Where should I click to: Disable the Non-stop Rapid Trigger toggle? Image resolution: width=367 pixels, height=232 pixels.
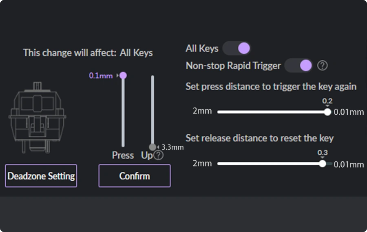[x=298, y=66]
